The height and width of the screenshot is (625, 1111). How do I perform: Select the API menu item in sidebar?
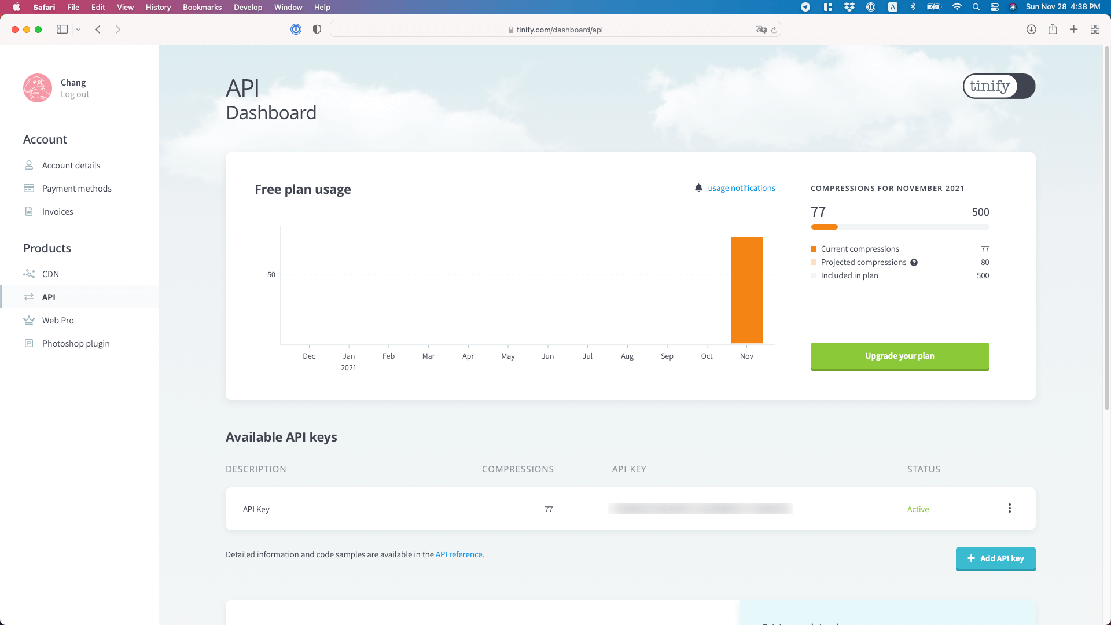(48, 297)
